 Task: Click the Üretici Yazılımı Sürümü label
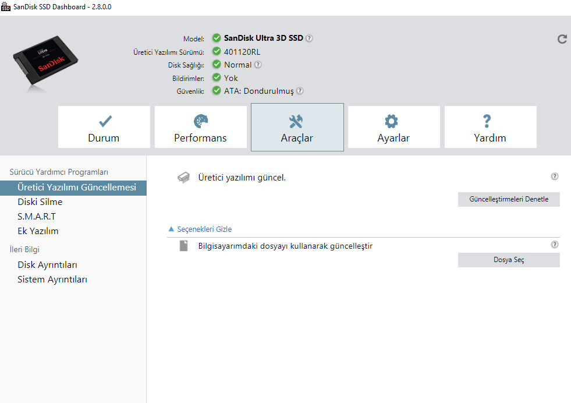[x=169, y=52]
